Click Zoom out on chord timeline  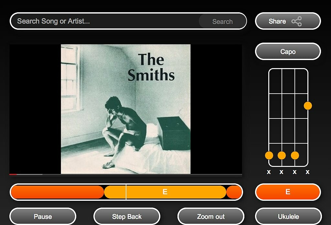coord(211,216)
